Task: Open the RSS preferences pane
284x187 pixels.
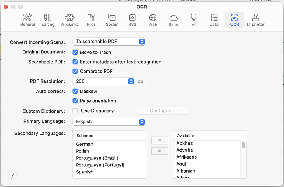Action: point(132,20)
